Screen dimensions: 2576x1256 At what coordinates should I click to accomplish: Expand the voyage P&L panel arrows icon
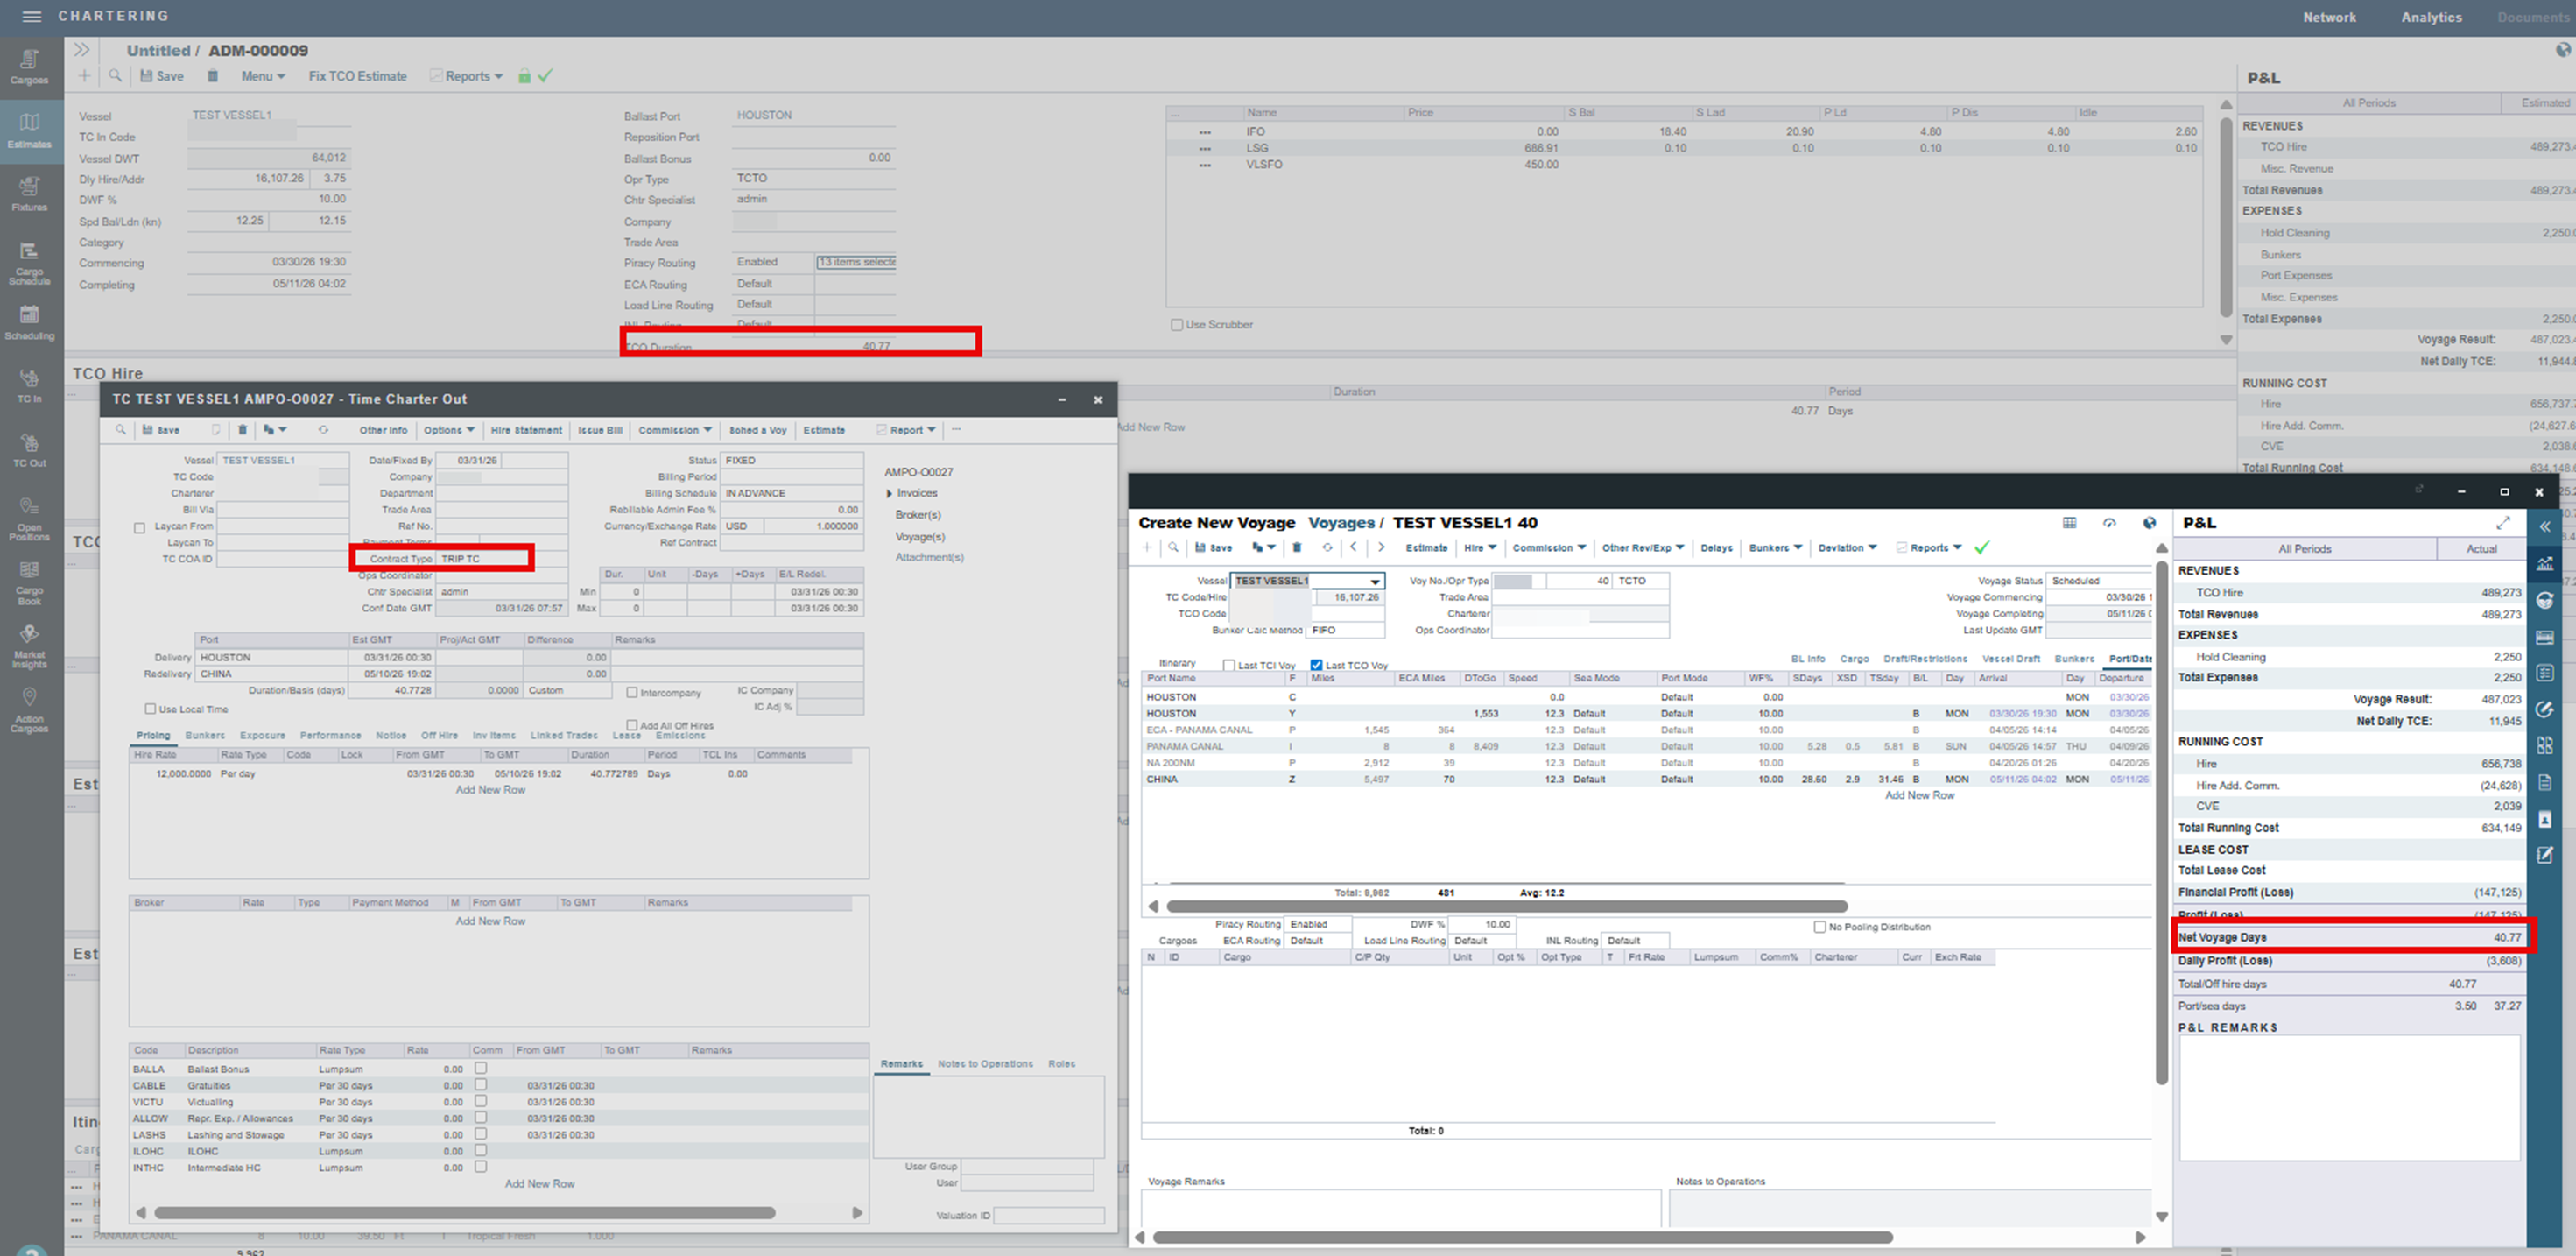[2503, 523]
